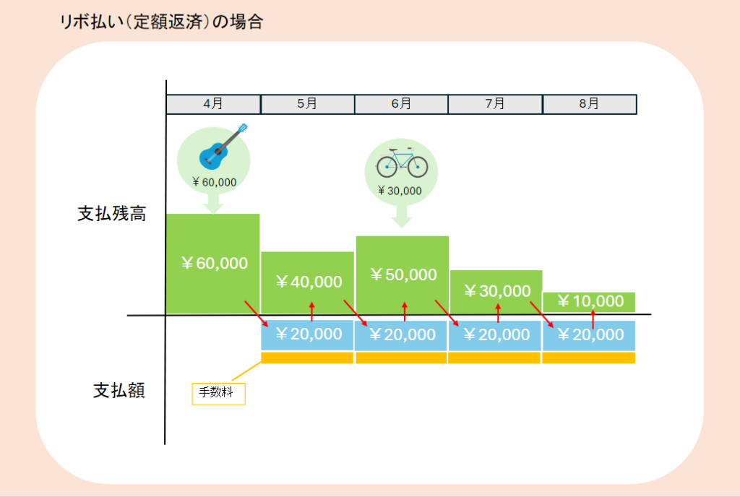Select the 4月 header cell
This screenshot has width=740, height=497.
[213, 104]
